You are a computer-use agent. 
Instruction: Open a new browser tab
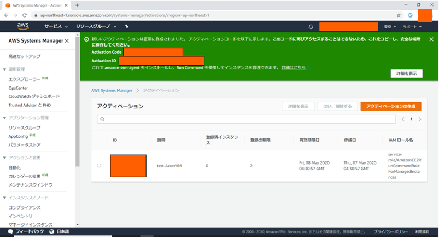tap(77, 5)
